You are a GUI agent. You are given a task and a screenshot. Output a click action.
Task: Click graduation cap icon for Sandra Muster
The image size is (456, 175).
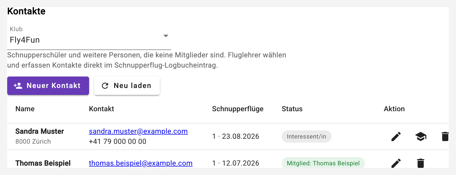(421, 136)
